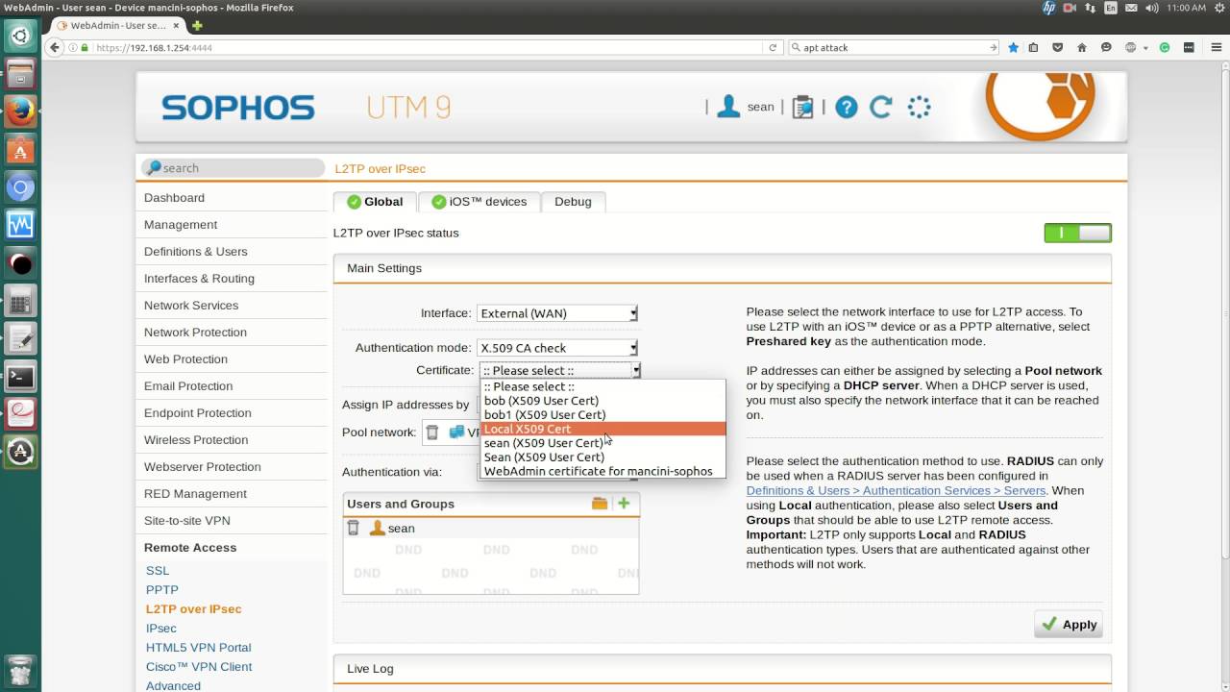
Task: Switch to the iOS devices tab
Action: pos(479,202)
